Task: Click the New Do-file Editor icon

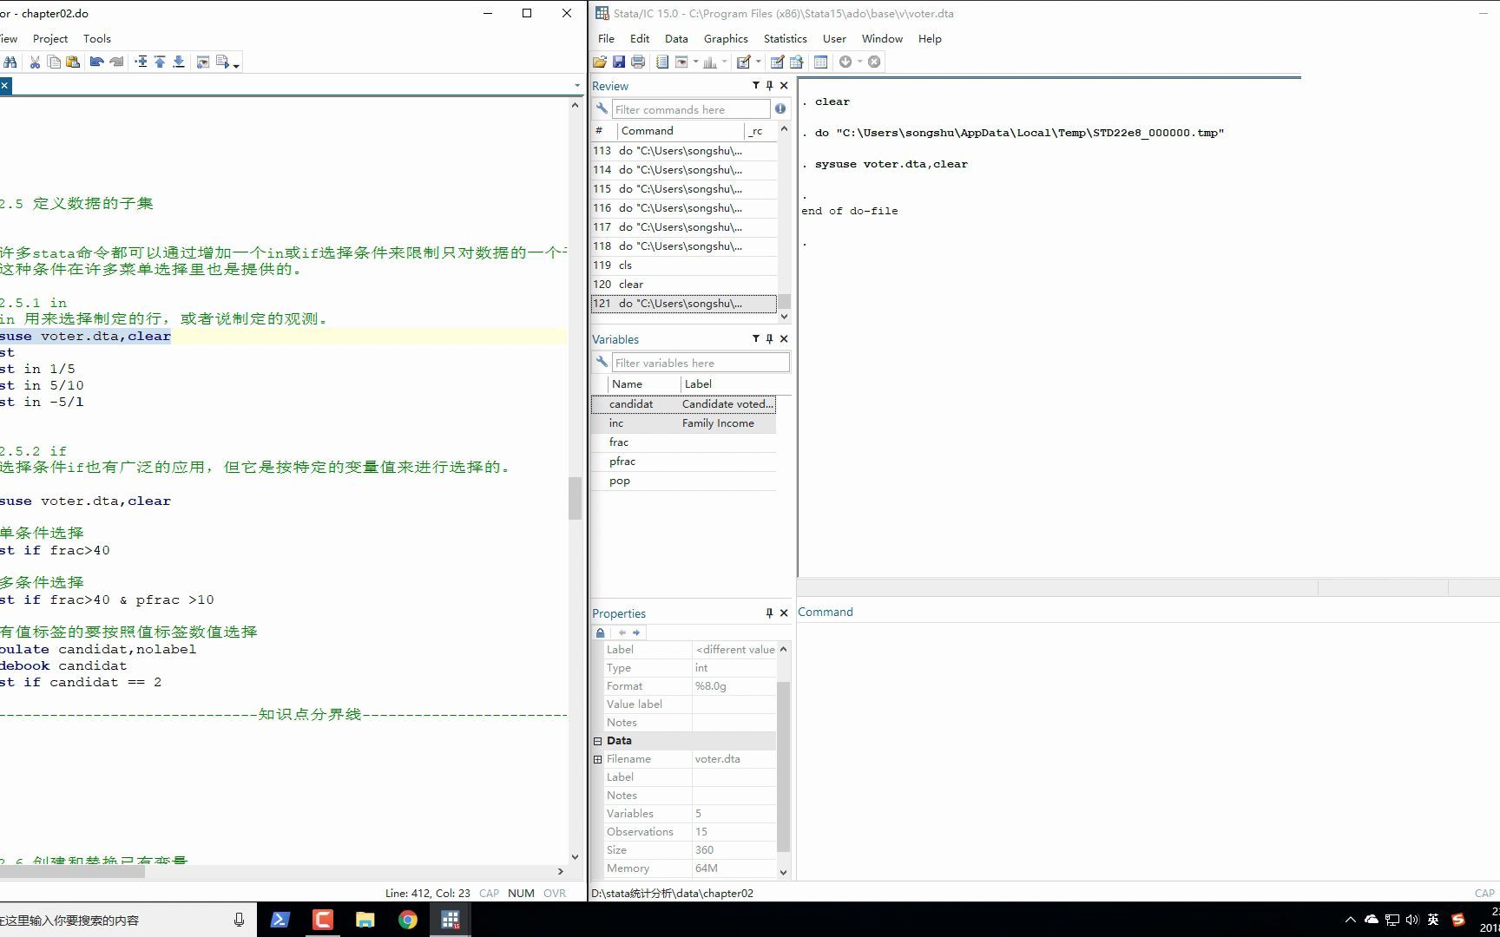Action: click(744, 62)
